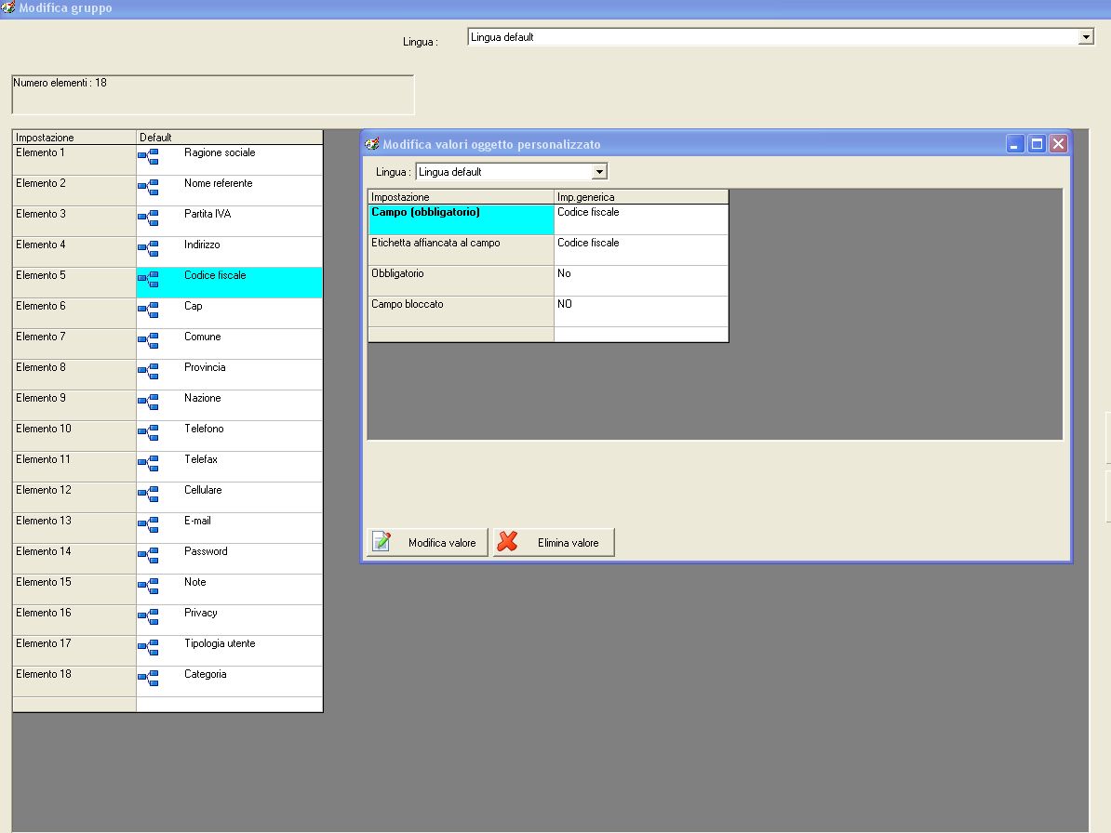Image resolution: width=1111 pixels, height=833 pixels.
Task: Click the Codice fiscale value of Etichetta affiancata
Action: click(x=641, y=250)
